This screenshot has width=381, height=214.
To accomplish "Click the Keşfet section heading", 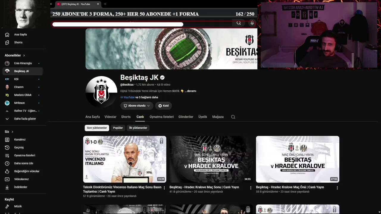I will [9, 199].
